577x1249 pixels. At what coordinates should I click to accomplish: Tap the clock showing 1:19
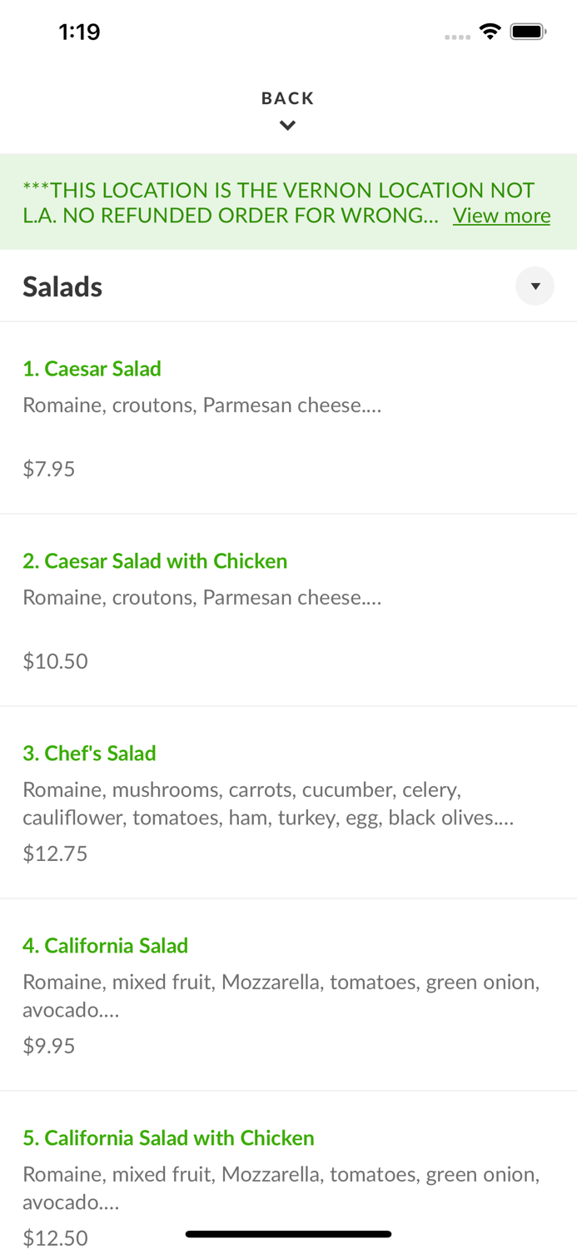coord(79,31)
